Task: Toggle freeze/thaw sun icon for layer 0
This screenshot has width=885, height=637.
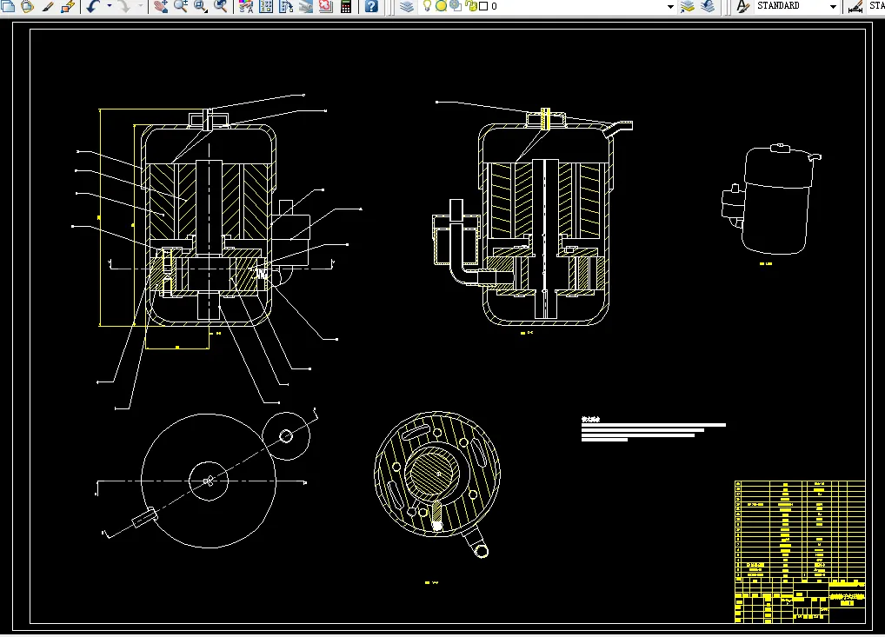Action: tap(441, 6)
